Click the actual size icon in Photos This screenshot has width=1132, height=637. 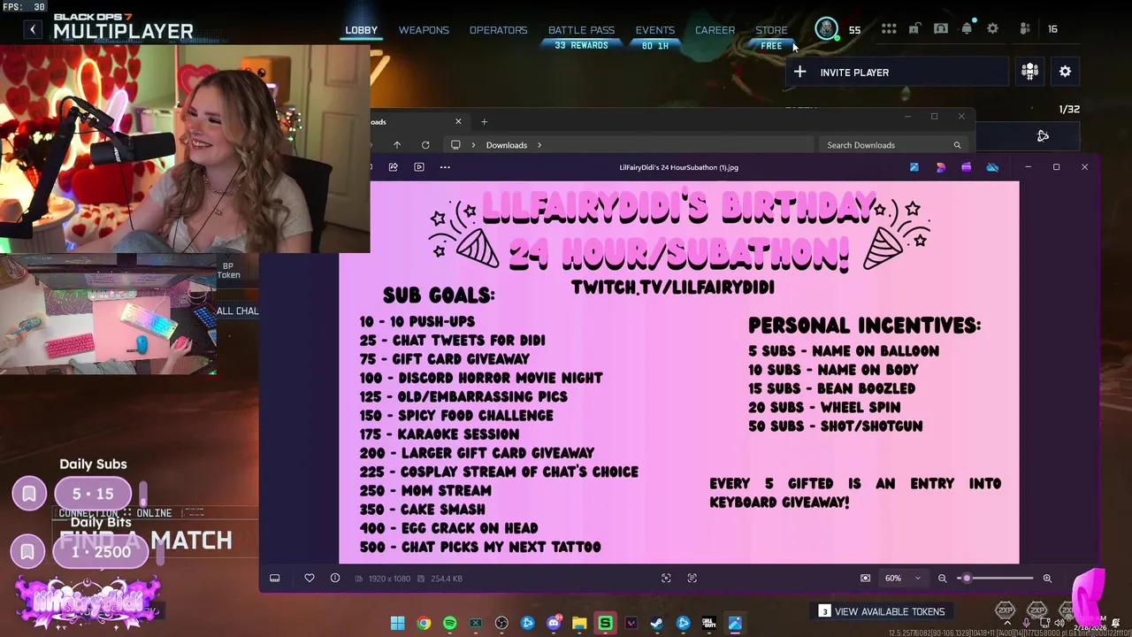click(692, 579)
